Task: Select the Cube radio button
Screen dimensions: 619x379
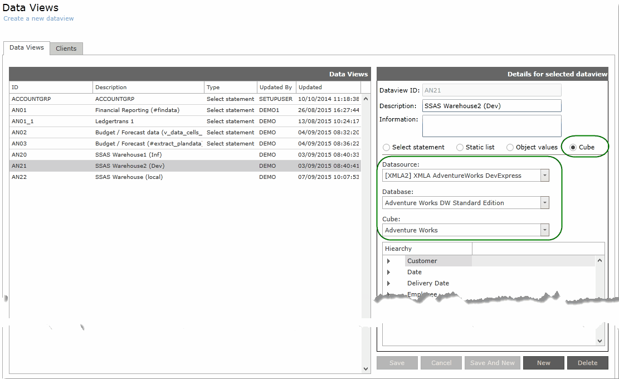Action: 574,147
